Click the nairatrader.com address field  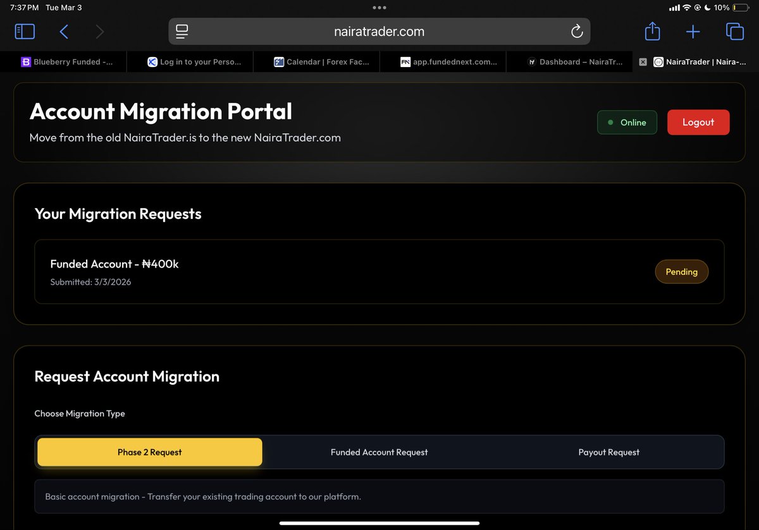tap(379, 32)
